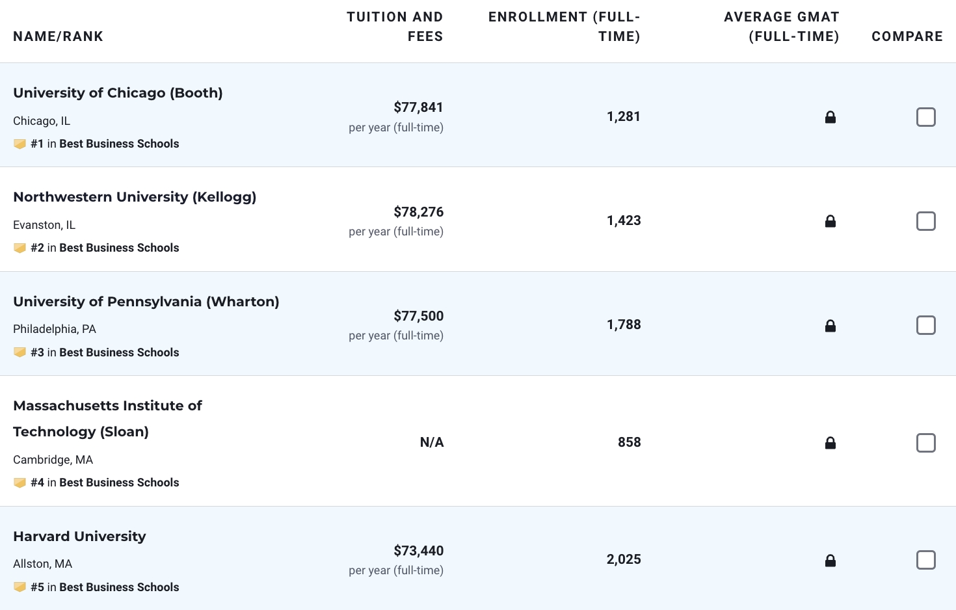Click the Name/Rank column header
Image resolution: width=956 pixels, height=610 pixels.
pyautogui.click(x=58, y=36)
